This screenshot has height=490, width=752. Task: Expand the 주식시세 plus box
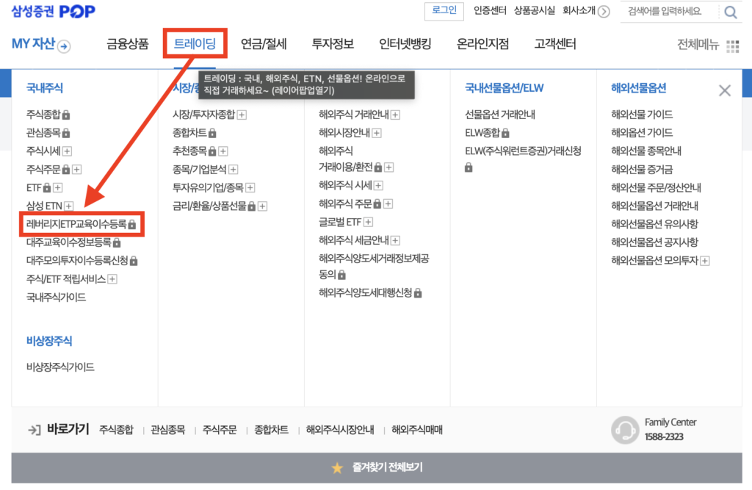click(x=68, y=151)
